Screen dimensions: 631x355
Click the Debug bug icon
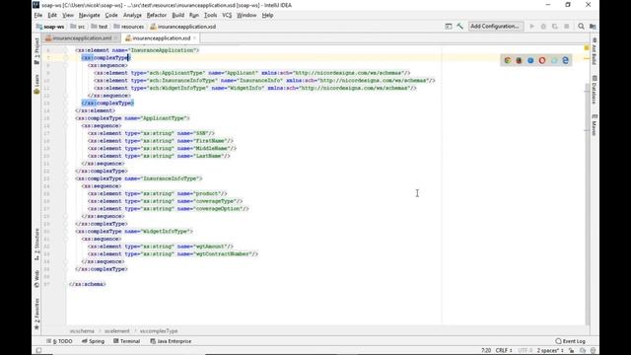[543, 27]
